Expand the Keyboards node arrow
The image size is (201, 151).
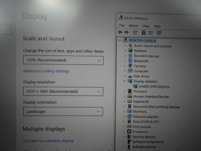[124, 101]
